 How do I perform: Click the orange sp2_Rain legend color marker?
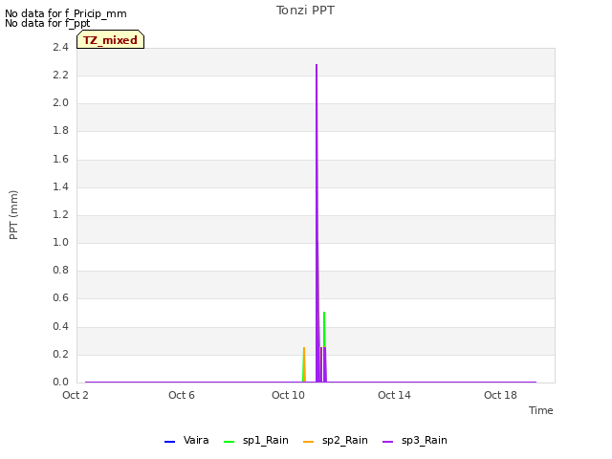(308, 442)
